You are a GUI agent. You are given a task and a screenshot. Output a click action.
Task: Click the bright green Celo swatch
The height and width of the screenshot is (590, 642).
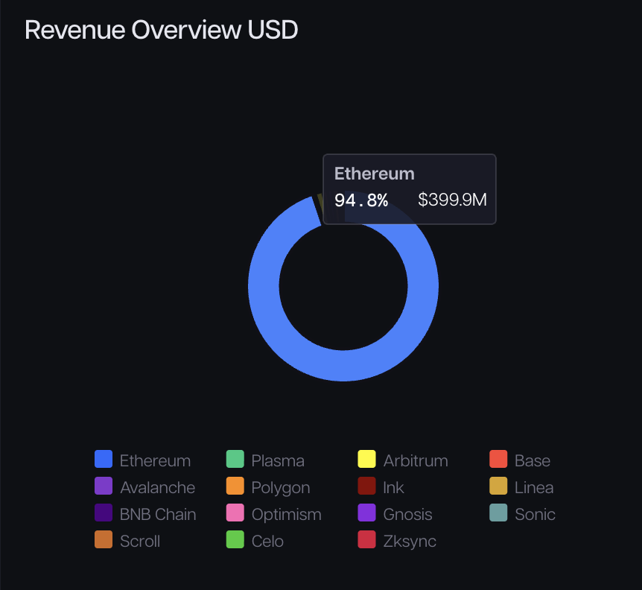[x=235, y=539]
